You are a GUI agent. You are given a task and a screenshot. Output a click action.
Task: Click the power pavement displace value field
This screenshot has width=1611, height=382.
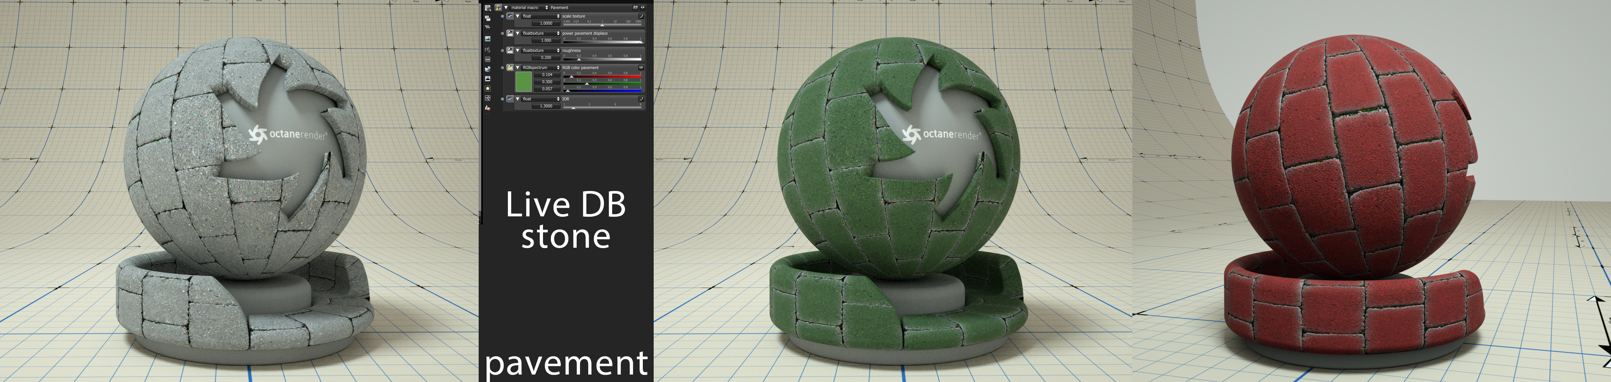(x=547, y=41)
